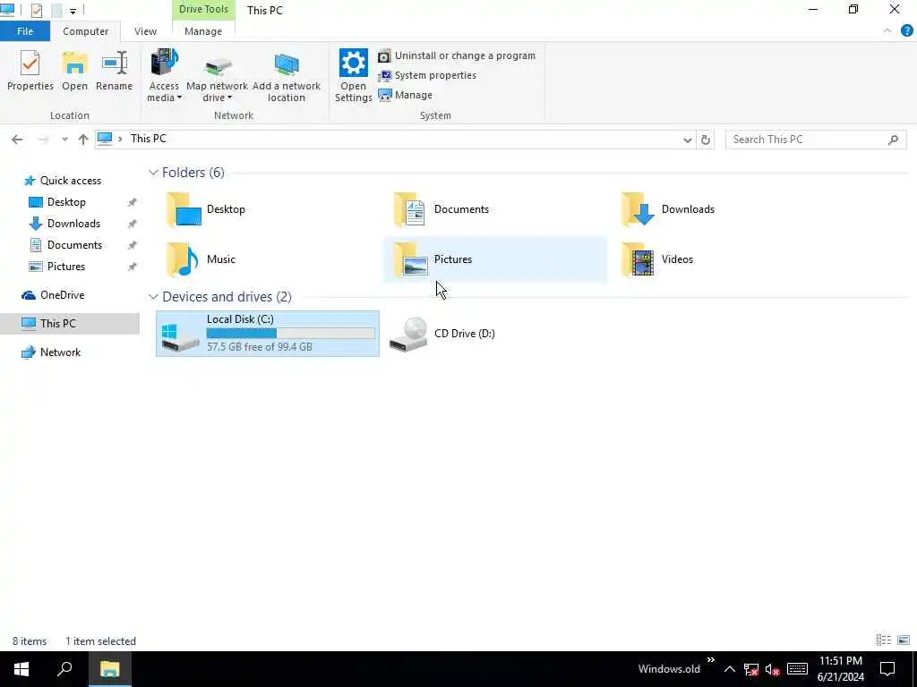917x687 pixels.
Task: Go back with the Back arrow
Action: [17, 139]
